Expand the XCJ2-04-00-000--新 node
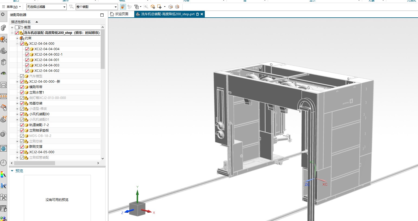418x221 pixels. pyautogui.click(x=17, y=82)
